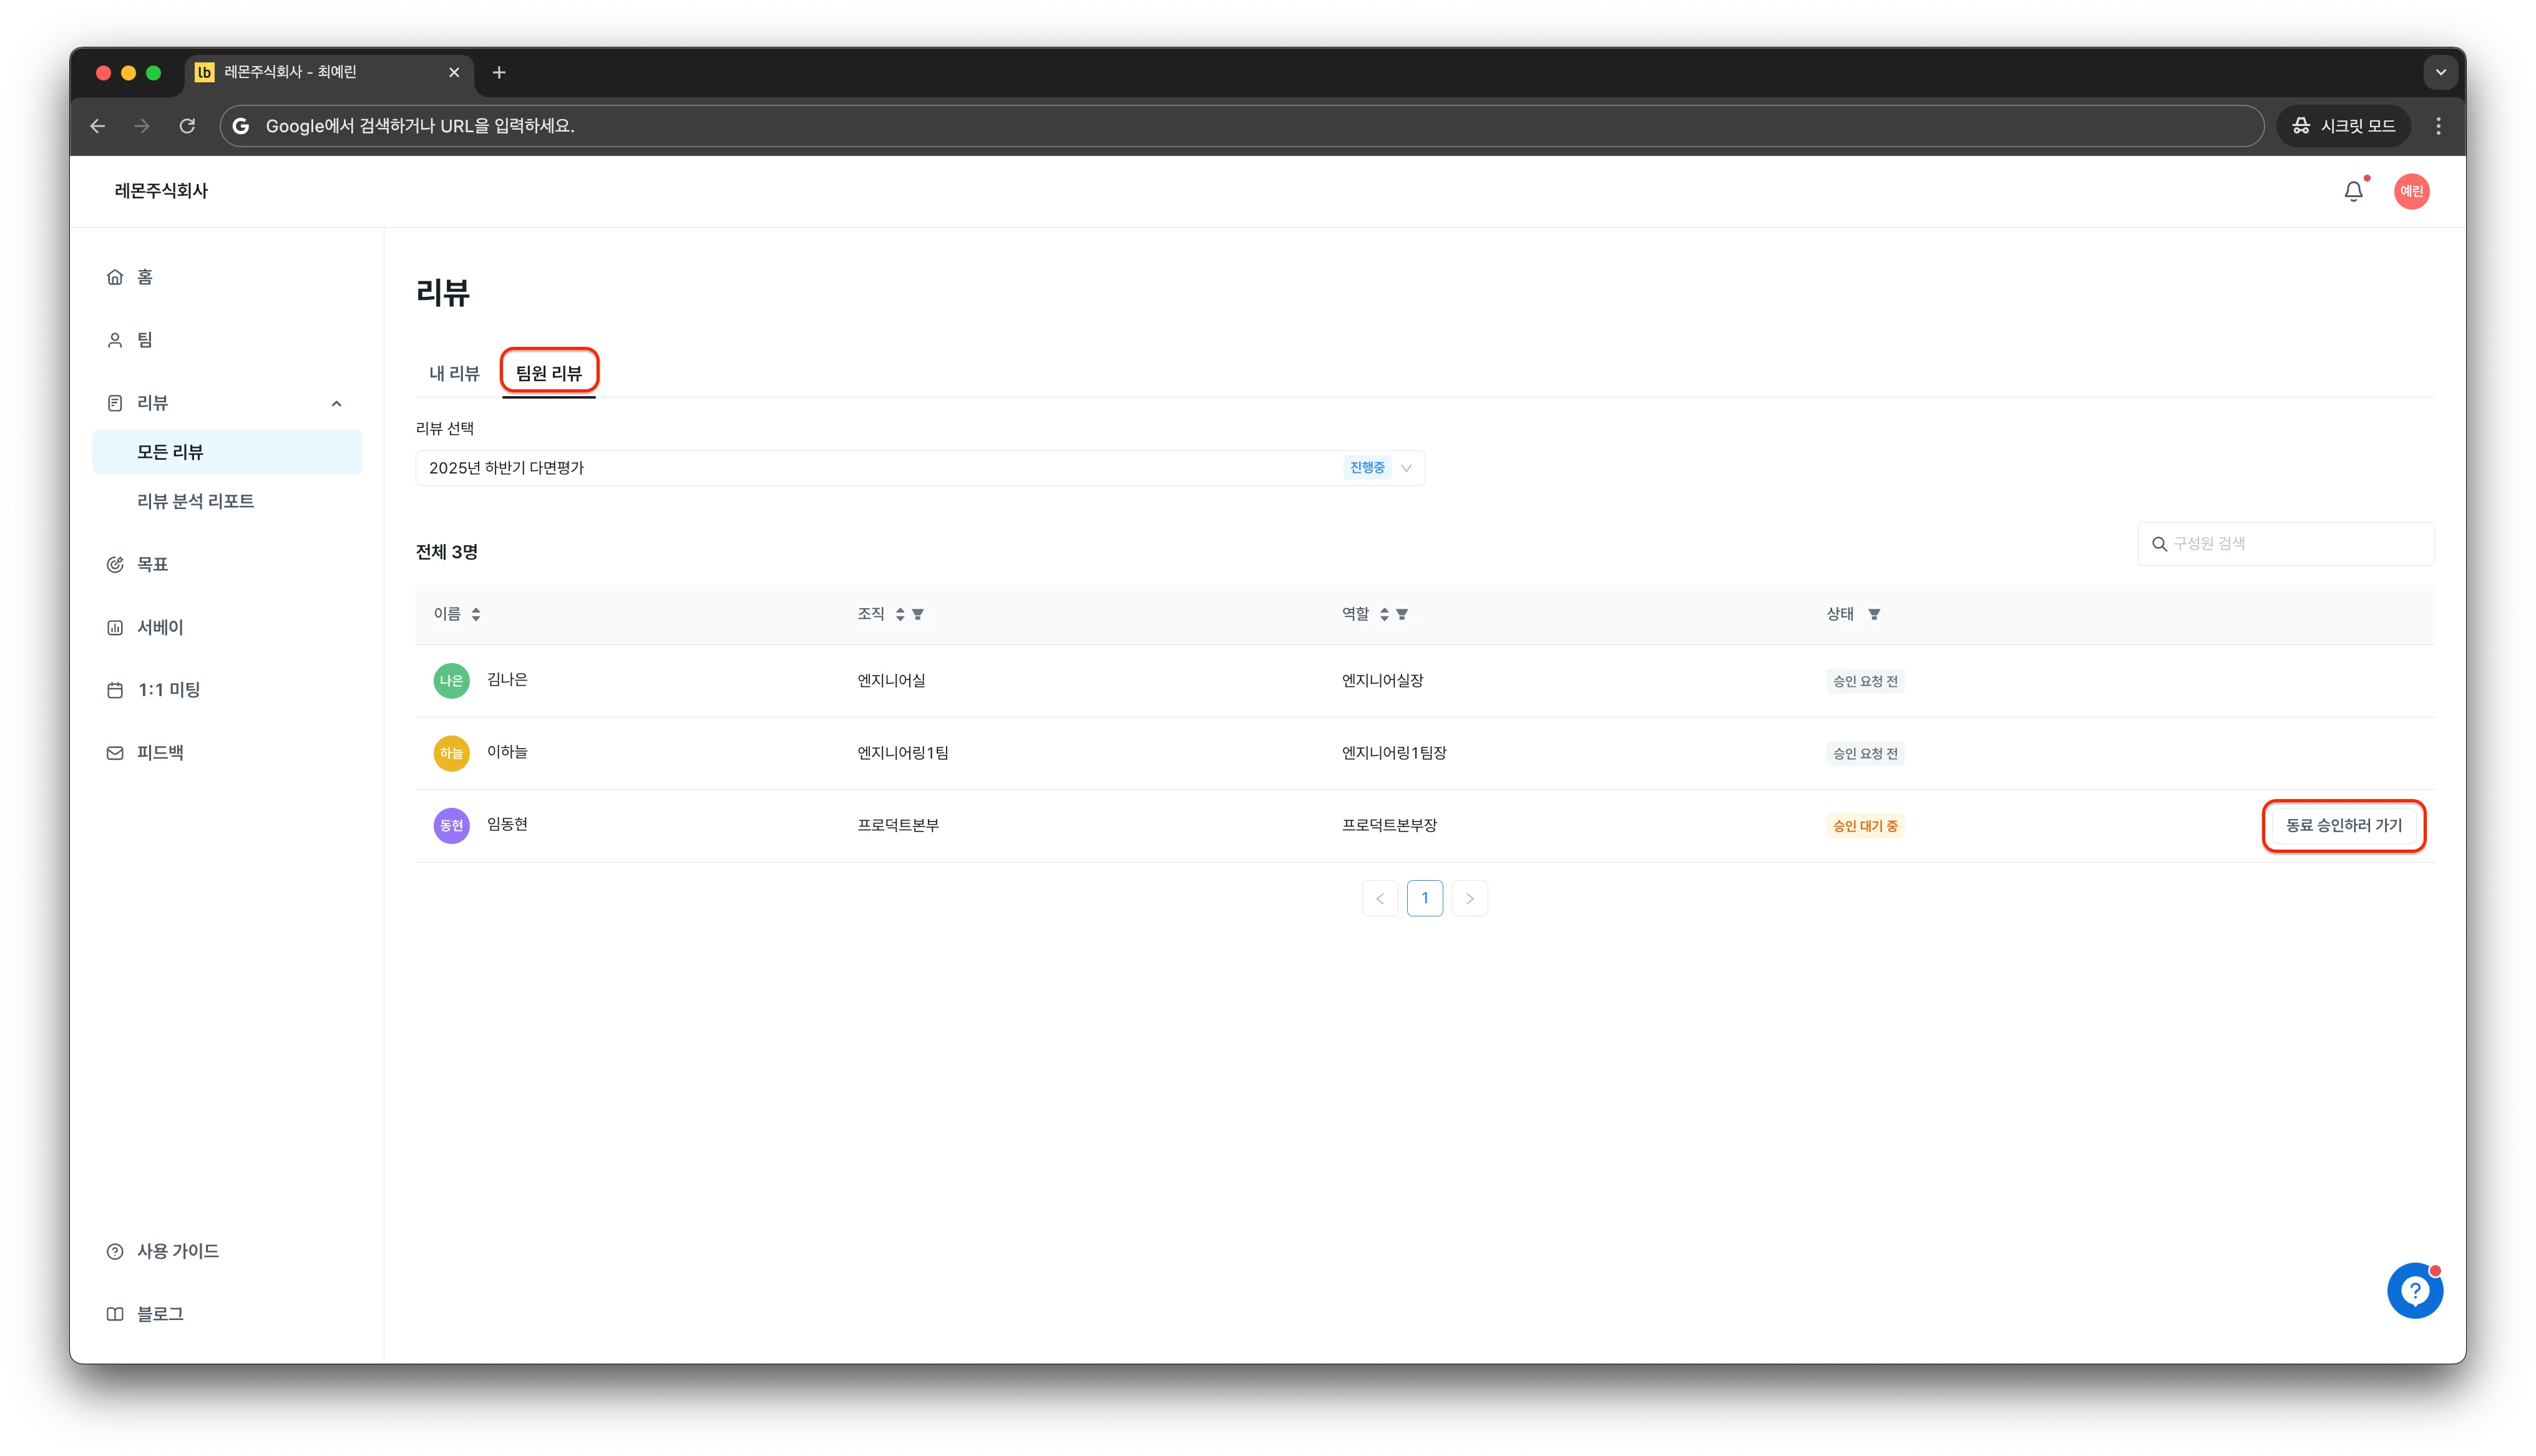The height and width of the screenshot is (1456, 2536).
Task: Sort the 역할 column
Action: coord(1384,615)
